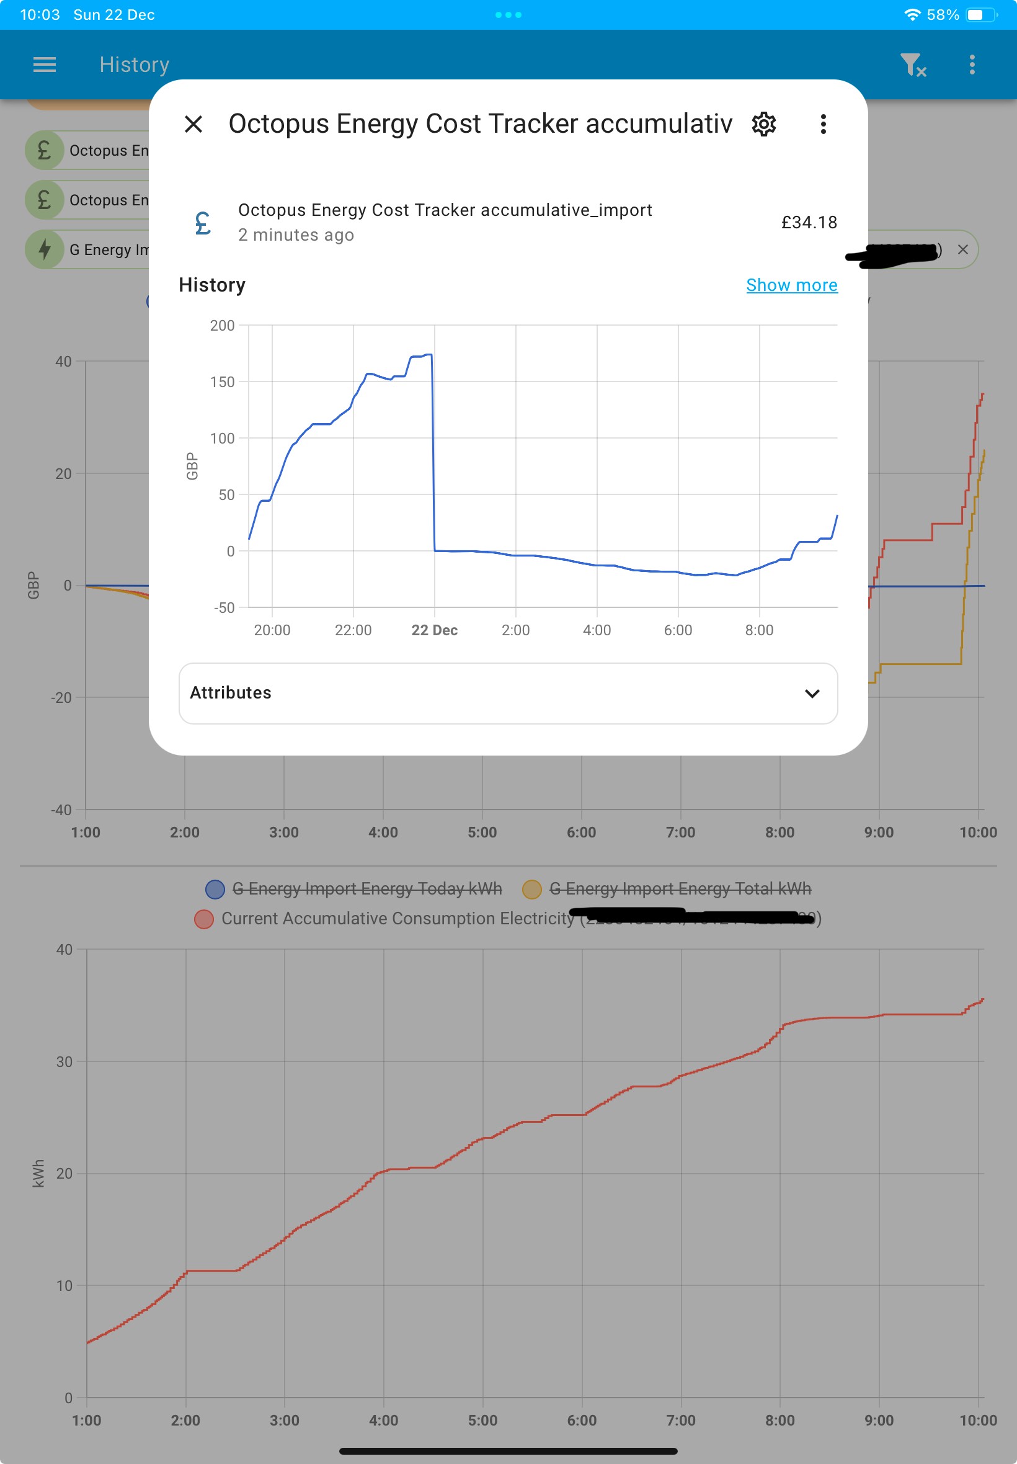
Task: Clear filters with the funnel icon
Action: click(912, 65)
